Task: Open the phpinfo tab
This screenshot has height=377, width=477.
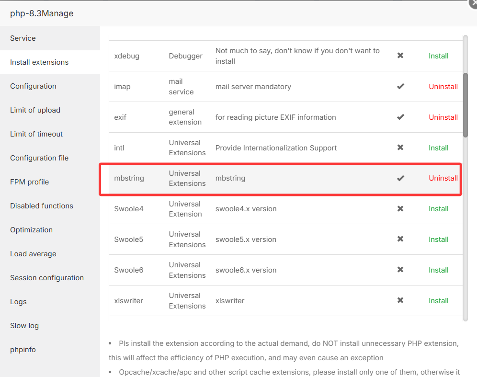Action: pos(23,350)
